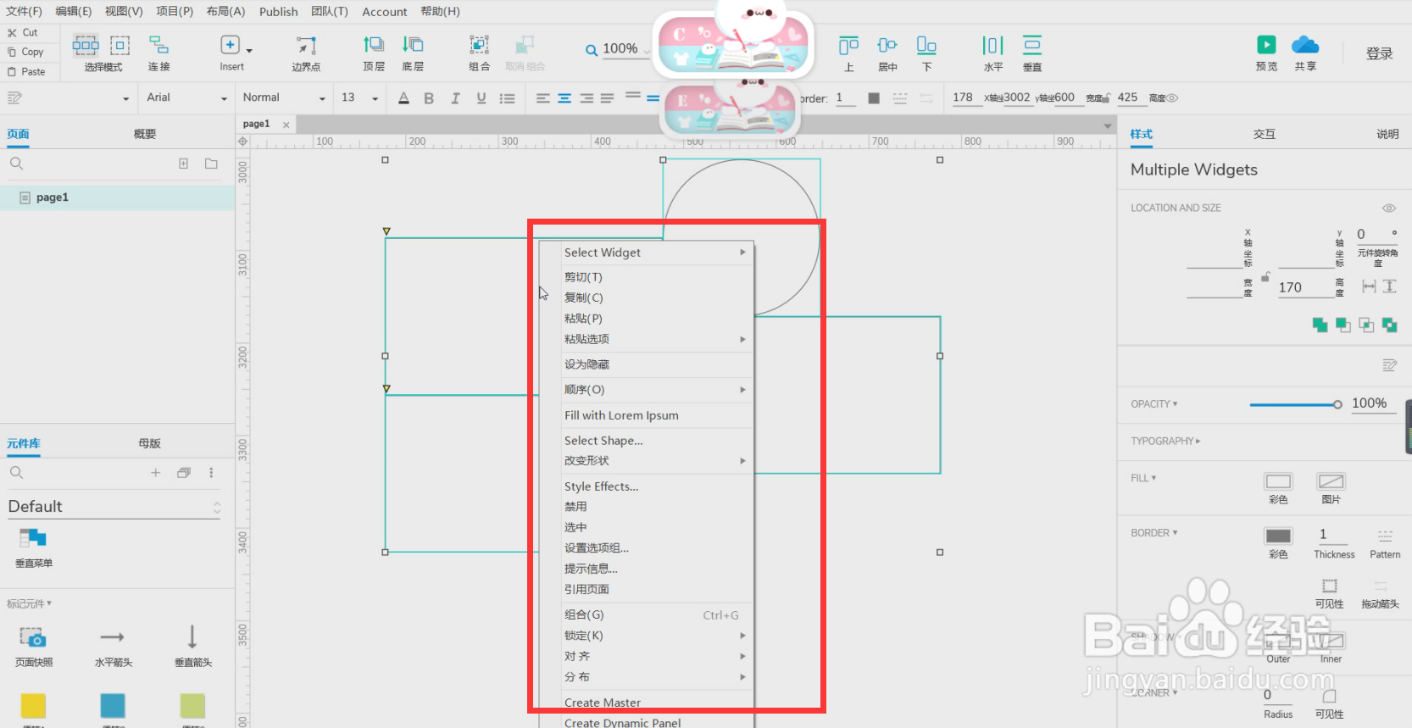This screenshot has height=728, width=1412.
Task: Collapse the FILL section
Action: 1143,478
